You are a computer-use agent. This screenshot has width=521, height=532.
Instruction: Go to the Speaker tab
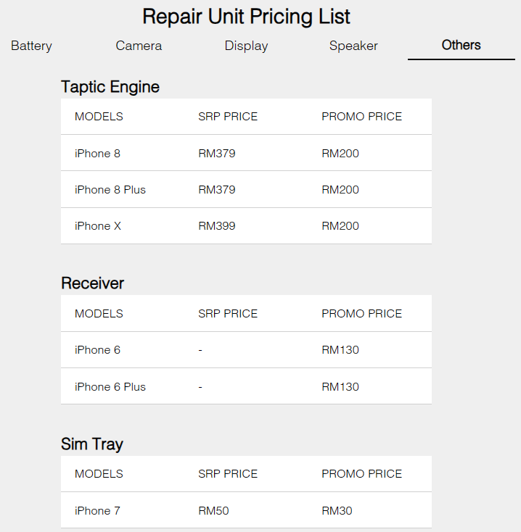coord(353,46)
